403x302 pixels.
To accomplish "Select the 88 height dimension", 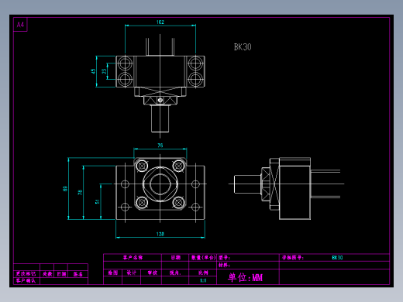I will [65, 189].
